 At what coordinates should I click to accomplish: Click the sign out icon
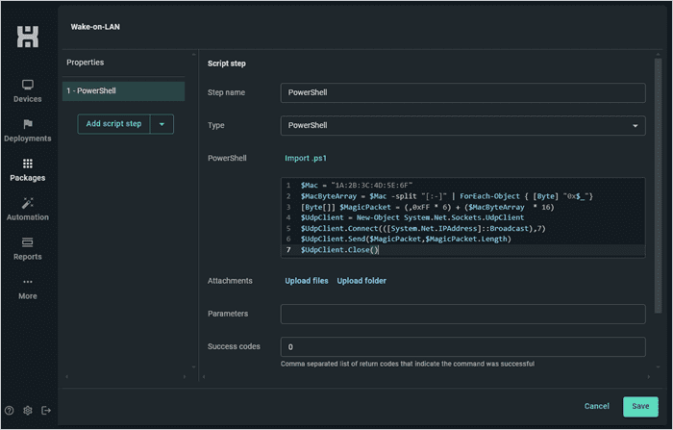[x=46, y=411]
